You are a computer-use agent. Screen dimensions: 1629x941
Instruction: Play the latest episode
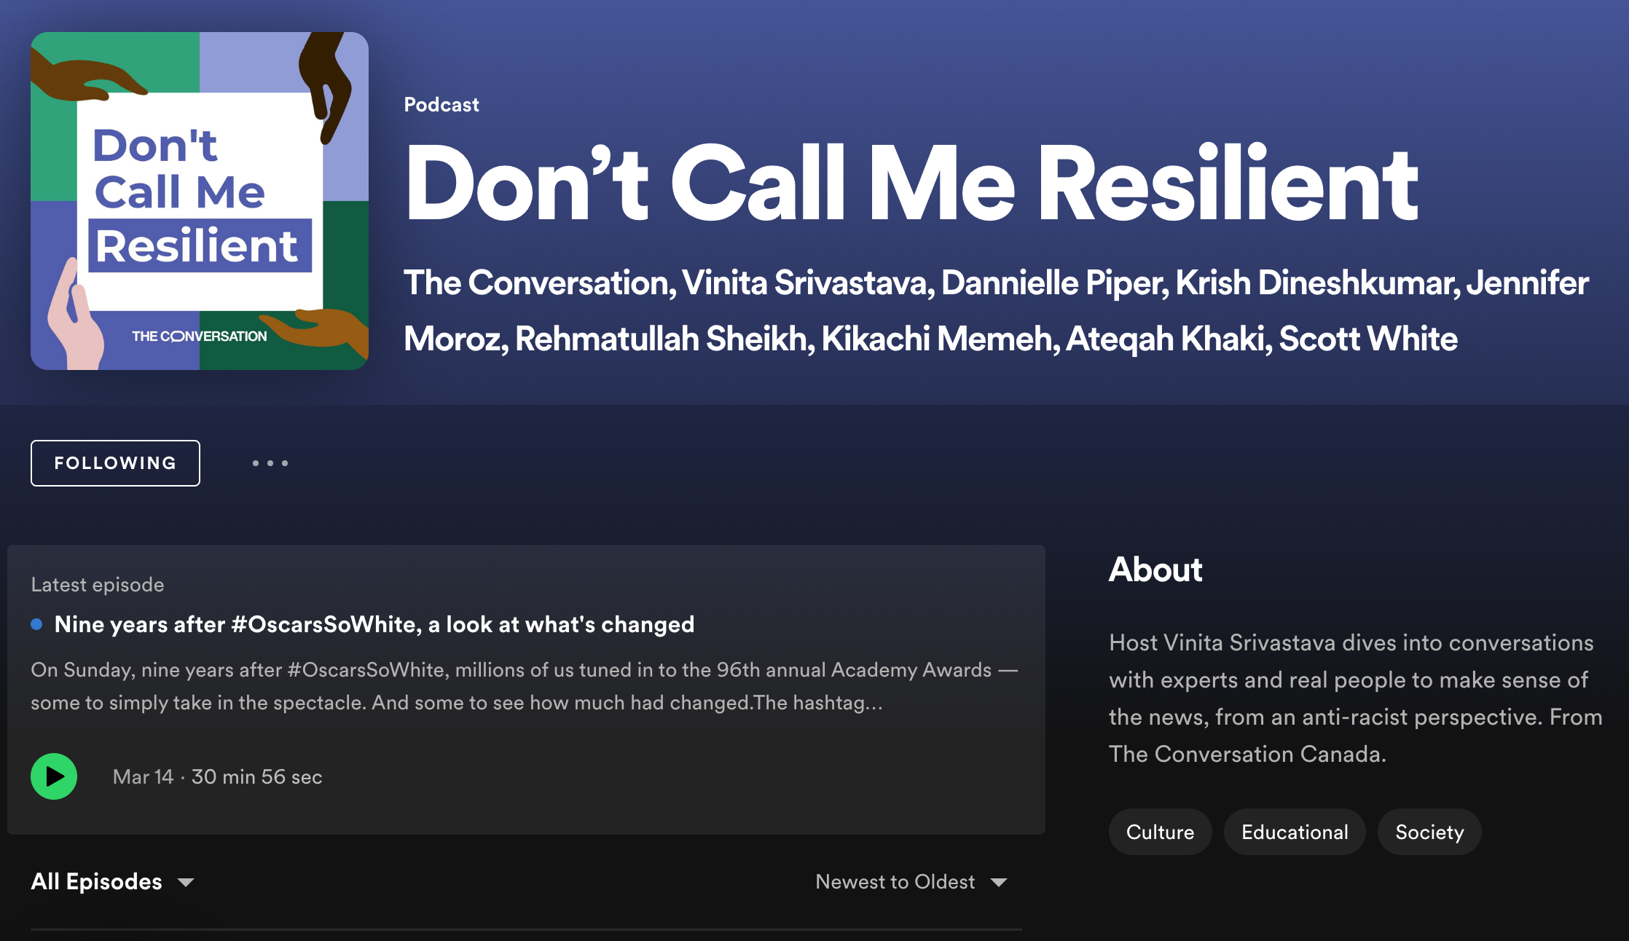(x=54, y=776)
